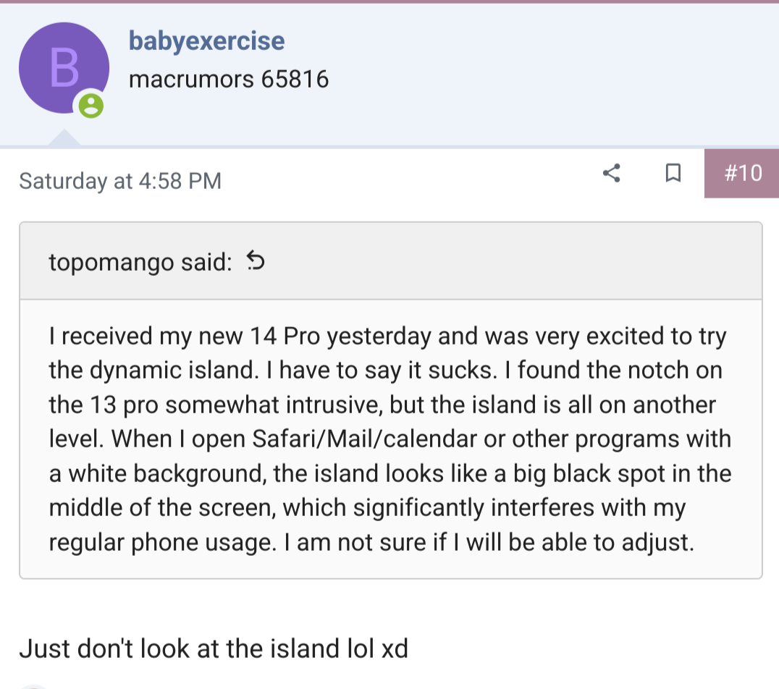Open babyexercise's profile via the purple avatar
Viewport: 779px width, 689px height.
pos(64,65)
